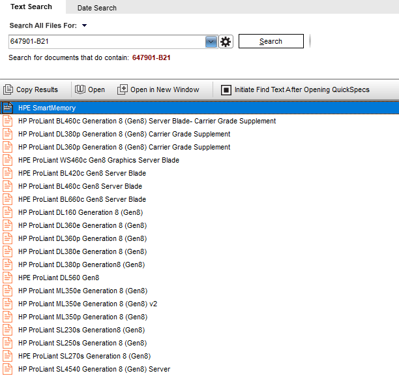Viewport: 399px width, 384px height.
Task: Toggle Initiate Find Text After Opening QuickSpecs
Action: coord(226,89)
